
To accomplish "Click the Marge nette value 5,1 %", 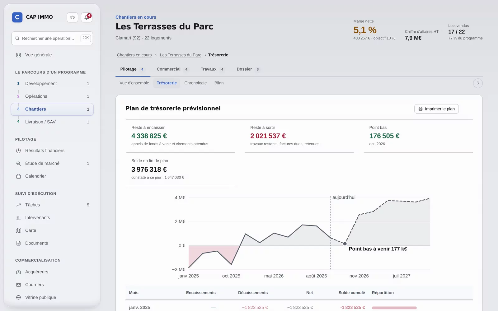I will (365, 30).
